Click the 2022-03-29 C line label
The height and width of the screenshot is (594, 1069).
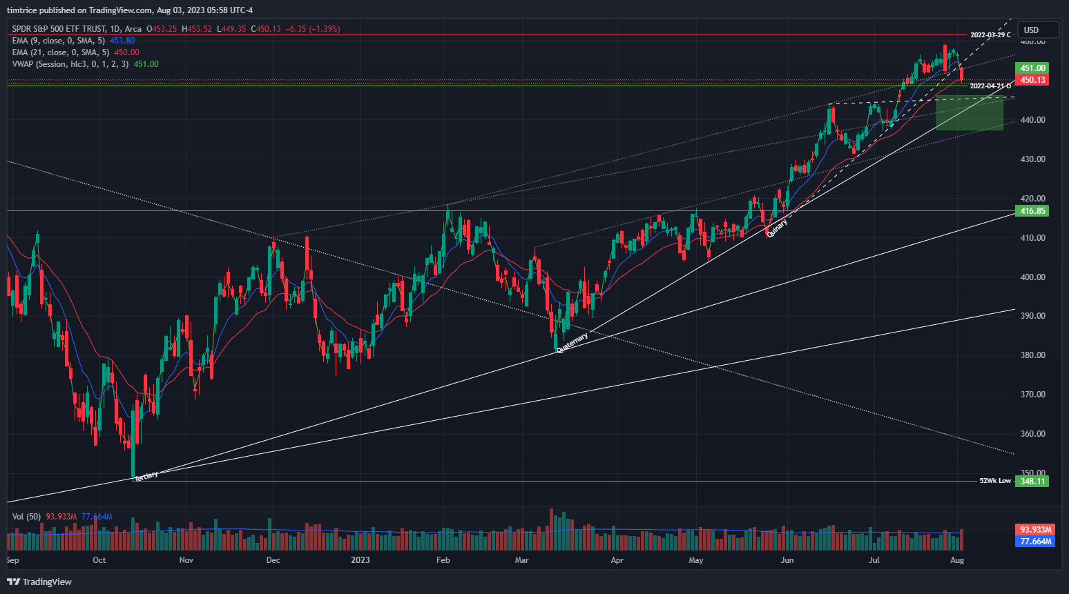[x=990, y=35]
